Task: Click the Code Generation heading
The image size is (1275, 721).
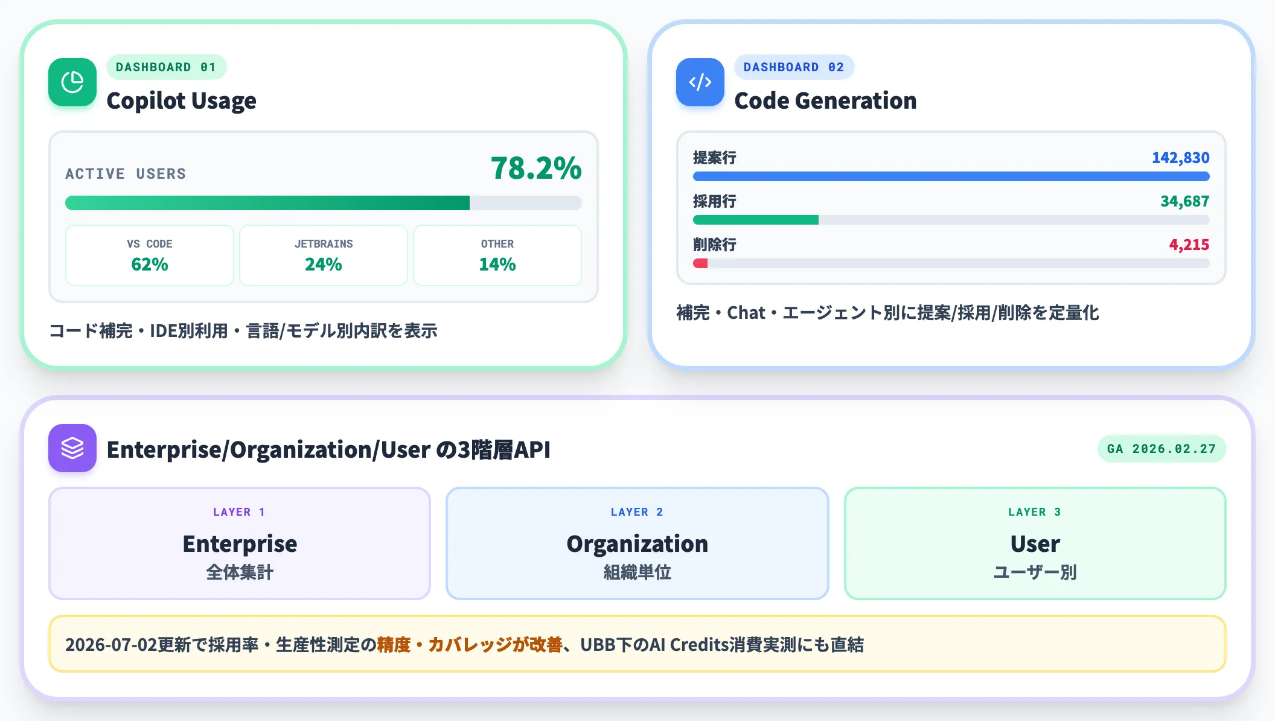Action: (825, 101)
